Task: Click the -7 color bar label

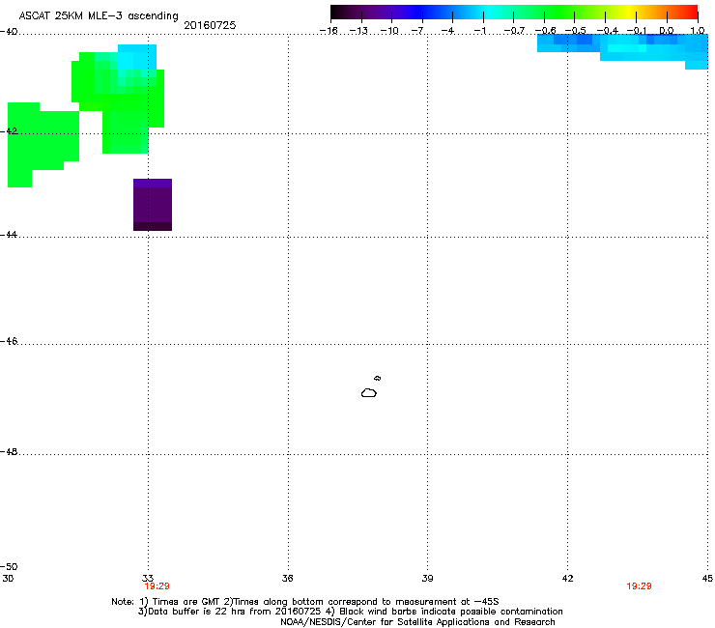Action: [417, 31]
